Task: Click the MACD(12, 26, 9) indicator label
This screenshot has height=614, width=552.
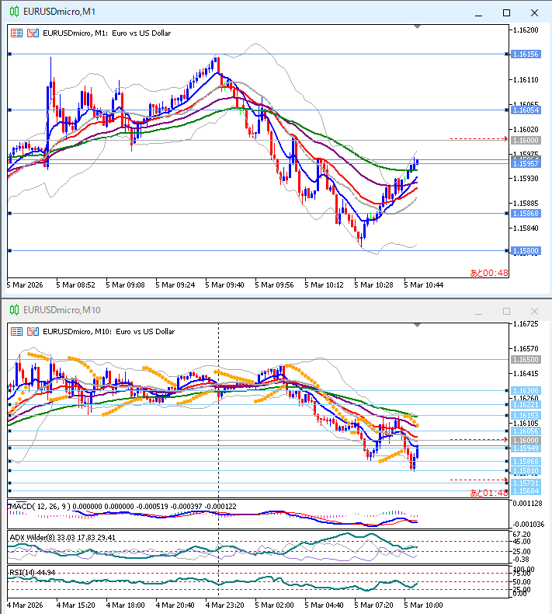Action: (39, 507)
